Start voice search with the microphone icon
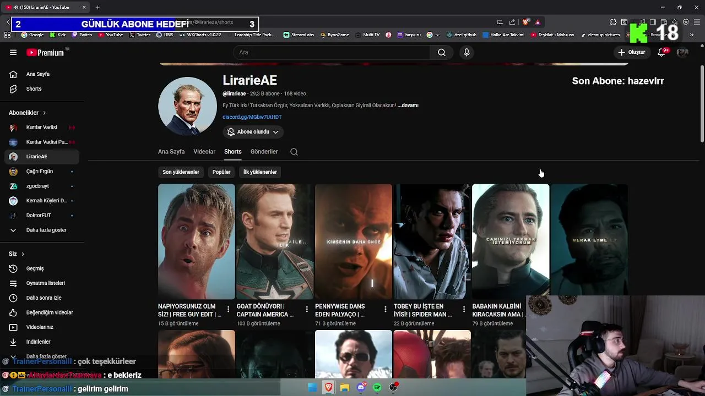Screen dimensions: 705x396 [467, 52]
